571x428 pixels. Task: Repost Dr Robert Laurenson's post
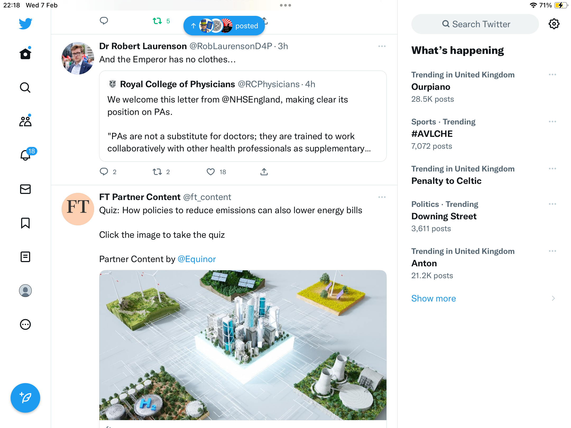(157, 172)
